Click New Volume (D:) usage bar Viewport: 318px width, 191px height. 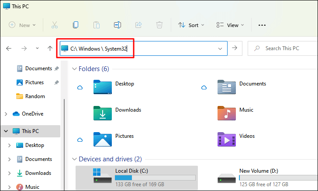(278, 178)
